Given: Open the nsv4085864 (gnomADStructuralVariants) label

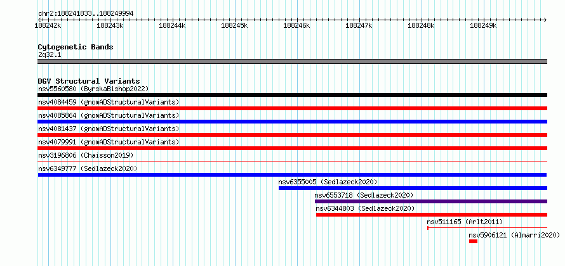Looking at the screenshot, I should [109, 115].
